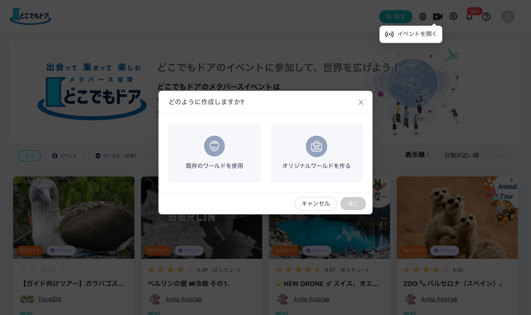Open the user profile avatar
Viewport: 531px width, 315px height.
[x=507, y=17]
